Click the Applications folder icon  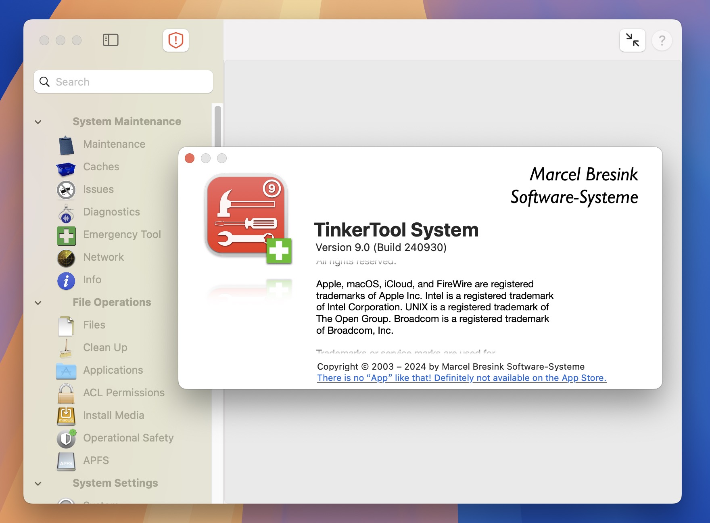[66, 371]
